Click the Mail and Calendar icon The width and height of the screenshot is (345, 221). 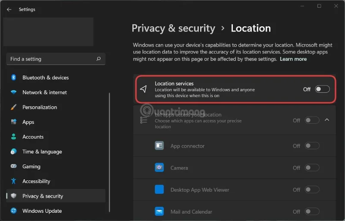(159, 212)
